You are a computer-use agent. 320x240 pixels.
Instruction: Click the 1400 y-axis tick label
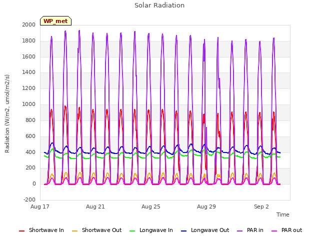pos(29,72)
